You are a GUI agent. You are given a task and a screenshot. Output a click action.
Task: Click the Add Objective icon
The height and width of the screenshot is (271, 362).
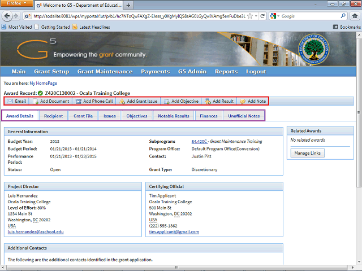coord(167,102)
